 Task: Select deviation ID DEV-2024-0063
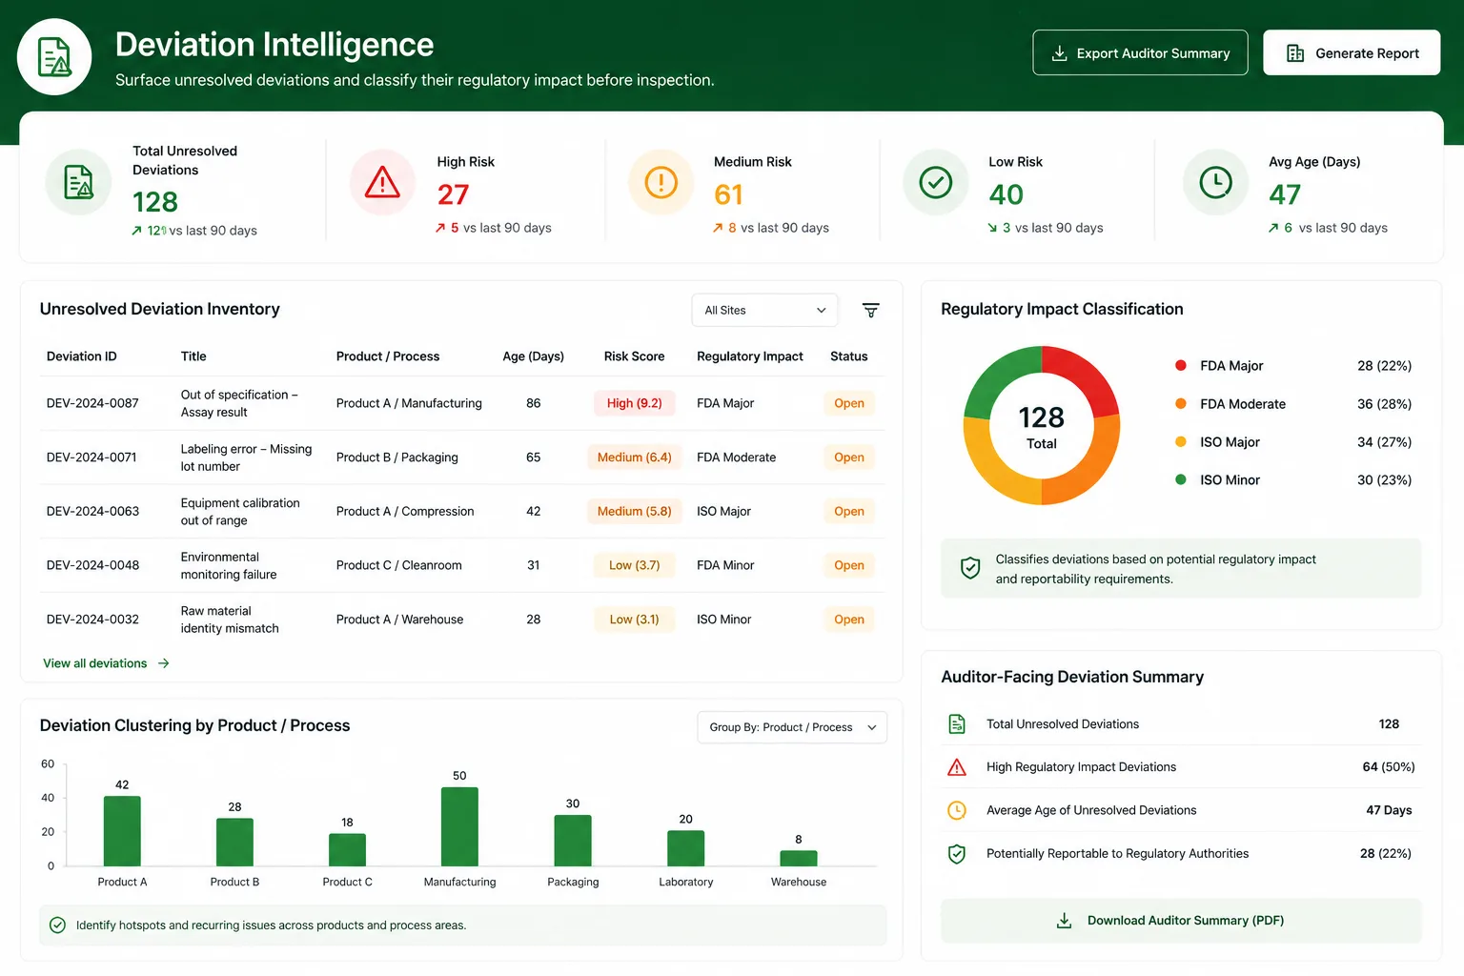tap(92, 512)
